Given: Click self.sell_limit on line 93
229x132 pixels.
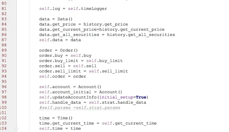Looking at the screenshot, I should [x=108, y=71].
